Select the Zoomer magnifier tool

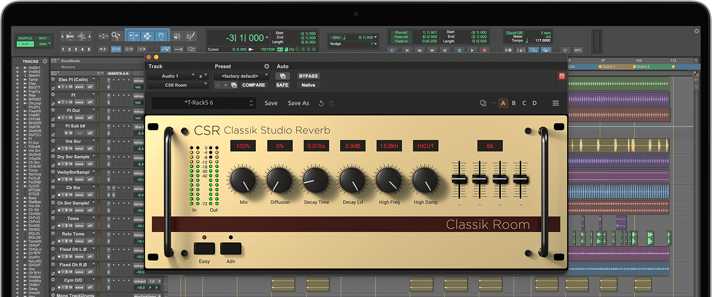116,36
